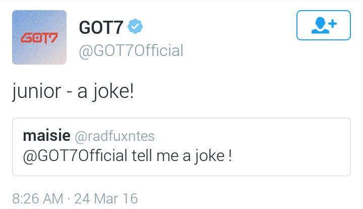
Task: Click the blue verified badge
Action: [x=135, y=27]
